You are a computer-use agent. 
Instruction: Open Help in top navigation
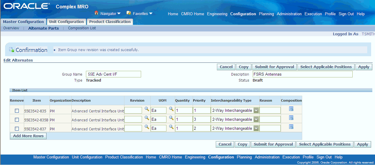click(x=361, y=14)
